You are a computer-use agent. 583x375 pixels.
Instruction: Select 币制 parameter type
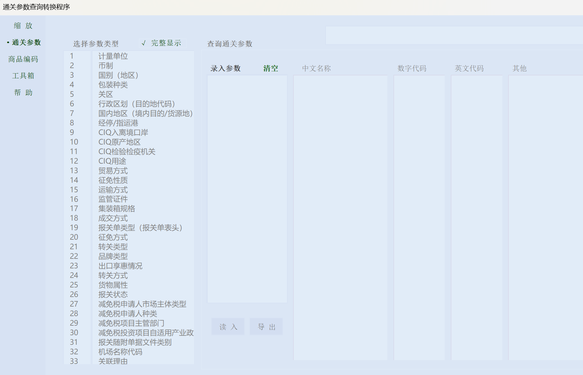click(106, 66)
